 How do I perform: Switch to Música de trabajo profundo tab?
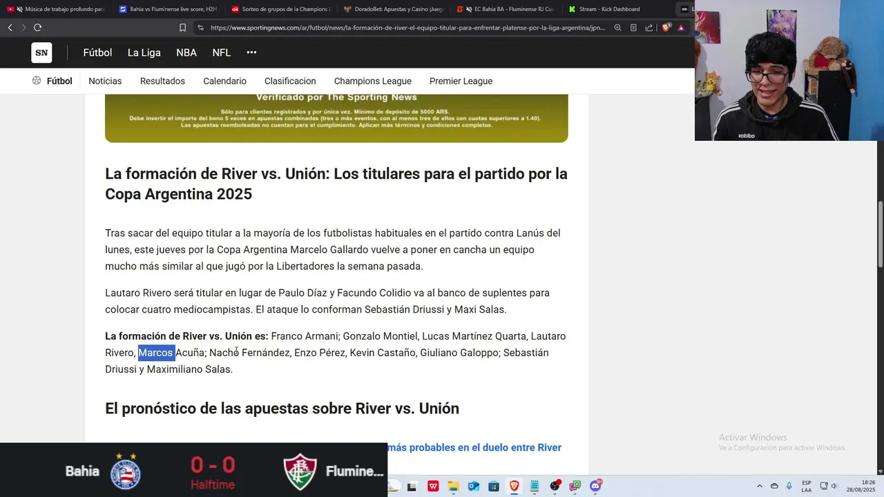click(x=57, y=9)
